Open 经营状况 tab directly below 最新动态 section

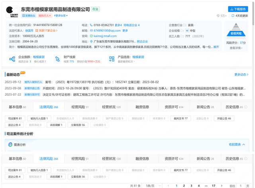112,107
